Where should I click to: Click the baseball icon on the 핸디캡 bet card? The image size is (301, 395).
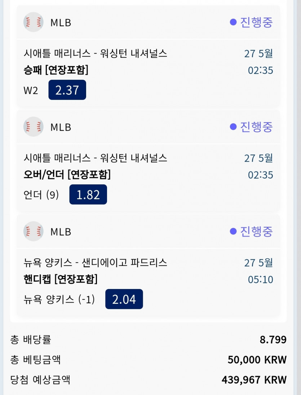tap(34, 232)
